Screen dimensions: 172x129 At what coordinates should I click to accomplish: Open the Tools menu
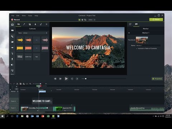[30, 16]
